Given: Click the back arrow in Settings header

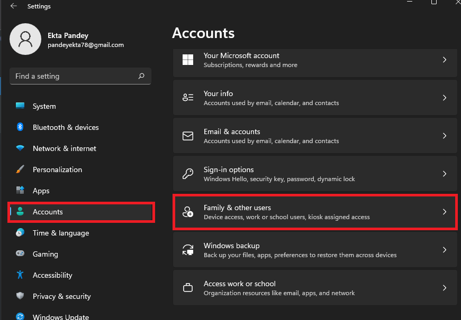Looking at the screenshot, I should pyautogui.click(x=13, y=6).
